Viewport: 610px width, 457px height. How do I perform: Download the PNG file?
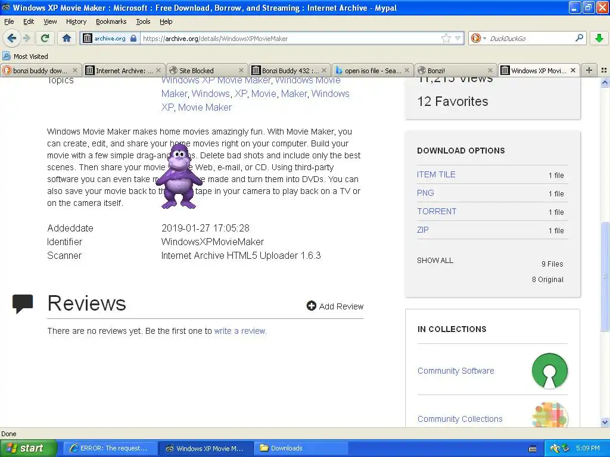pyautogui.click(x=425, y=193)
